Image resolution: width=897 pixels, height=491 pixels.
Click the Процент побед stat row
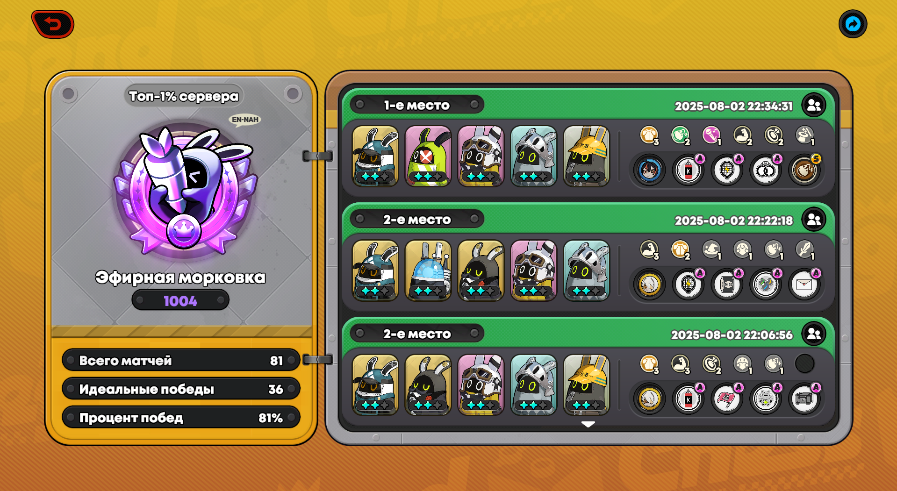181,417
